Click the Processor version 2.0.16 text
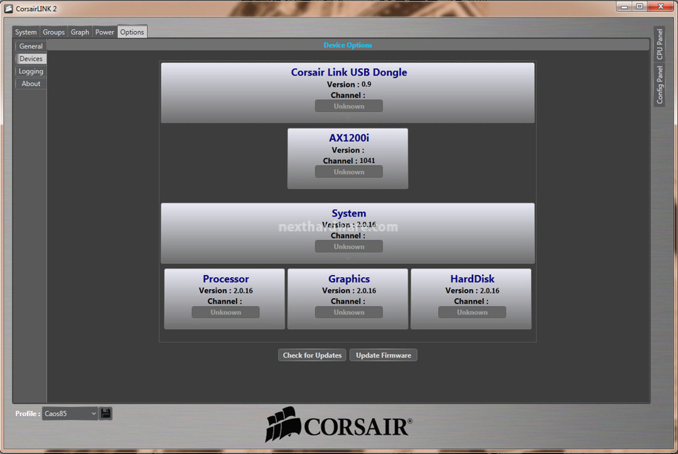This screenshot has width=678, height=454. tap(243, 290)
